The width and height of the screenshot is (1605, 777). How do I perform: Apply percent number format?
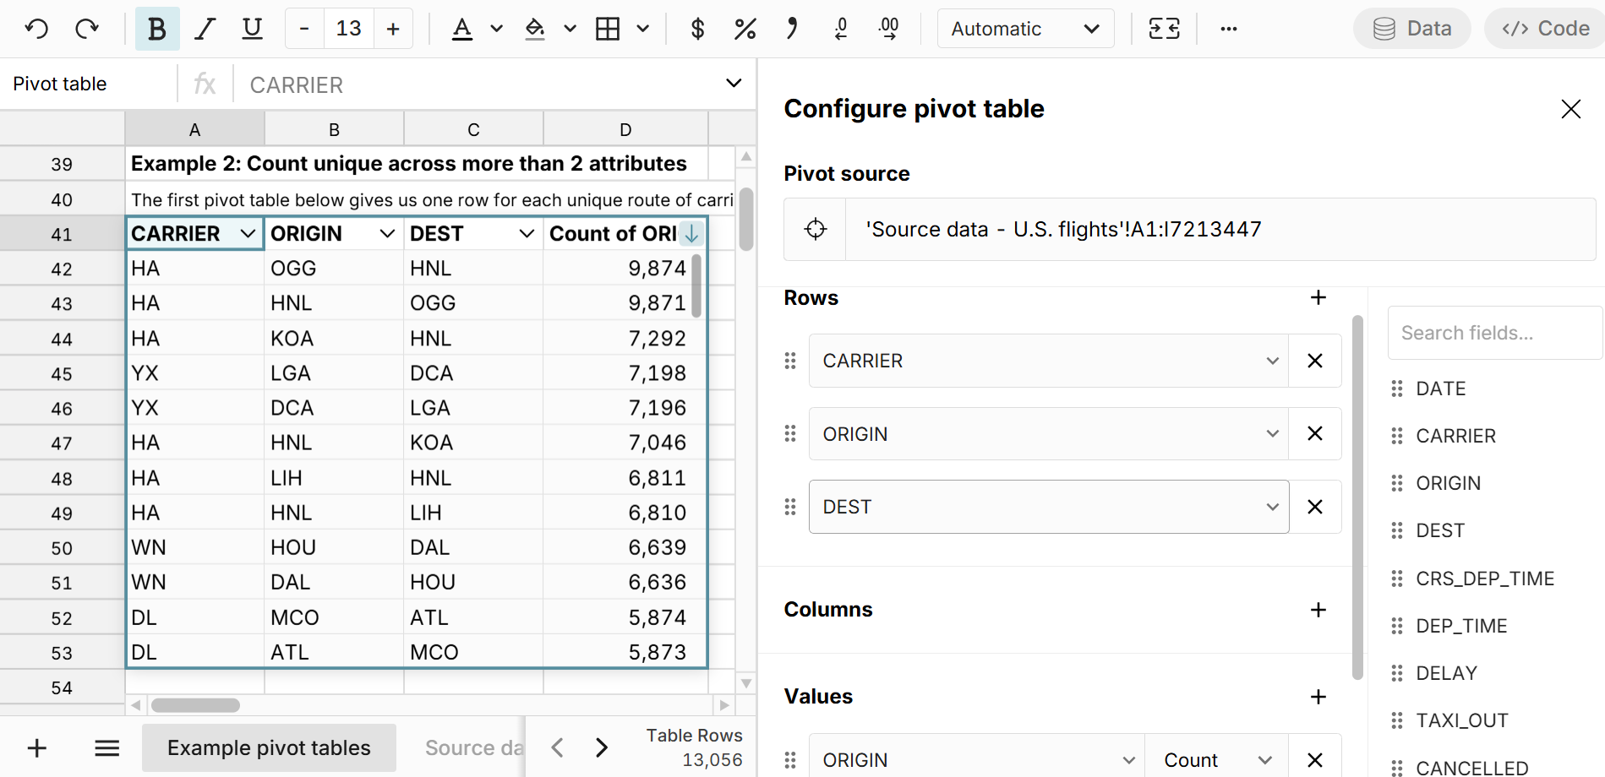tap(745, 29)
